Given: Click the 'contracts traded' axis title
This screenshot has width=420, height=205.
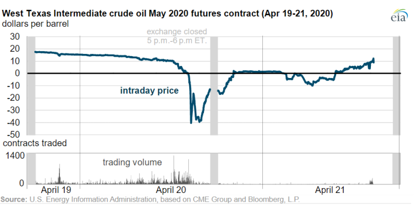Looking at the screenshot, I should pos(35,143).
